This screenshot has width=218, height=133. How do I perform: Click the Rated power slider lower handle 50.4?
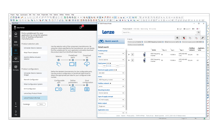[x=104, y=66]
